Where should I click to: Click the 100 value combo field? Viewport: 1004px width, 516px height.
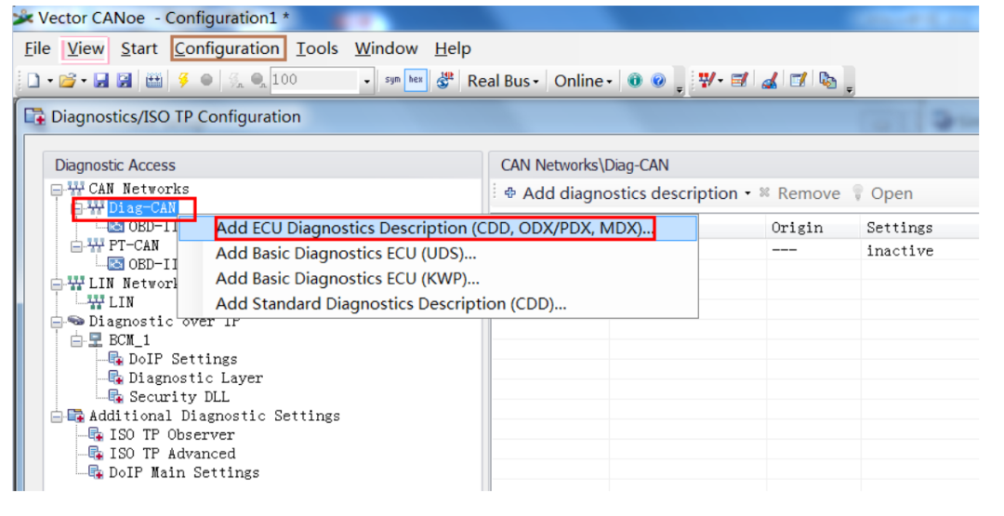click(x=322, y=81)
